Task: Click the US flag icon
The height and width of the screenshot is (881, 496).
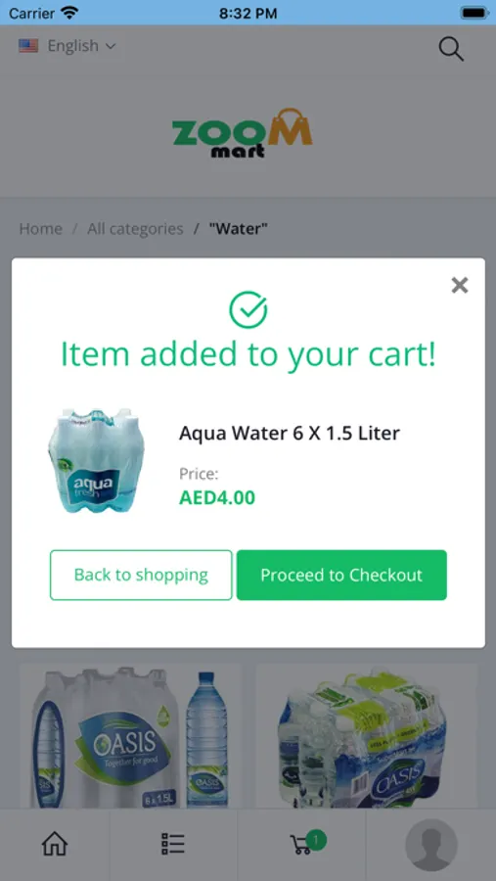Action: coord(28,45)
